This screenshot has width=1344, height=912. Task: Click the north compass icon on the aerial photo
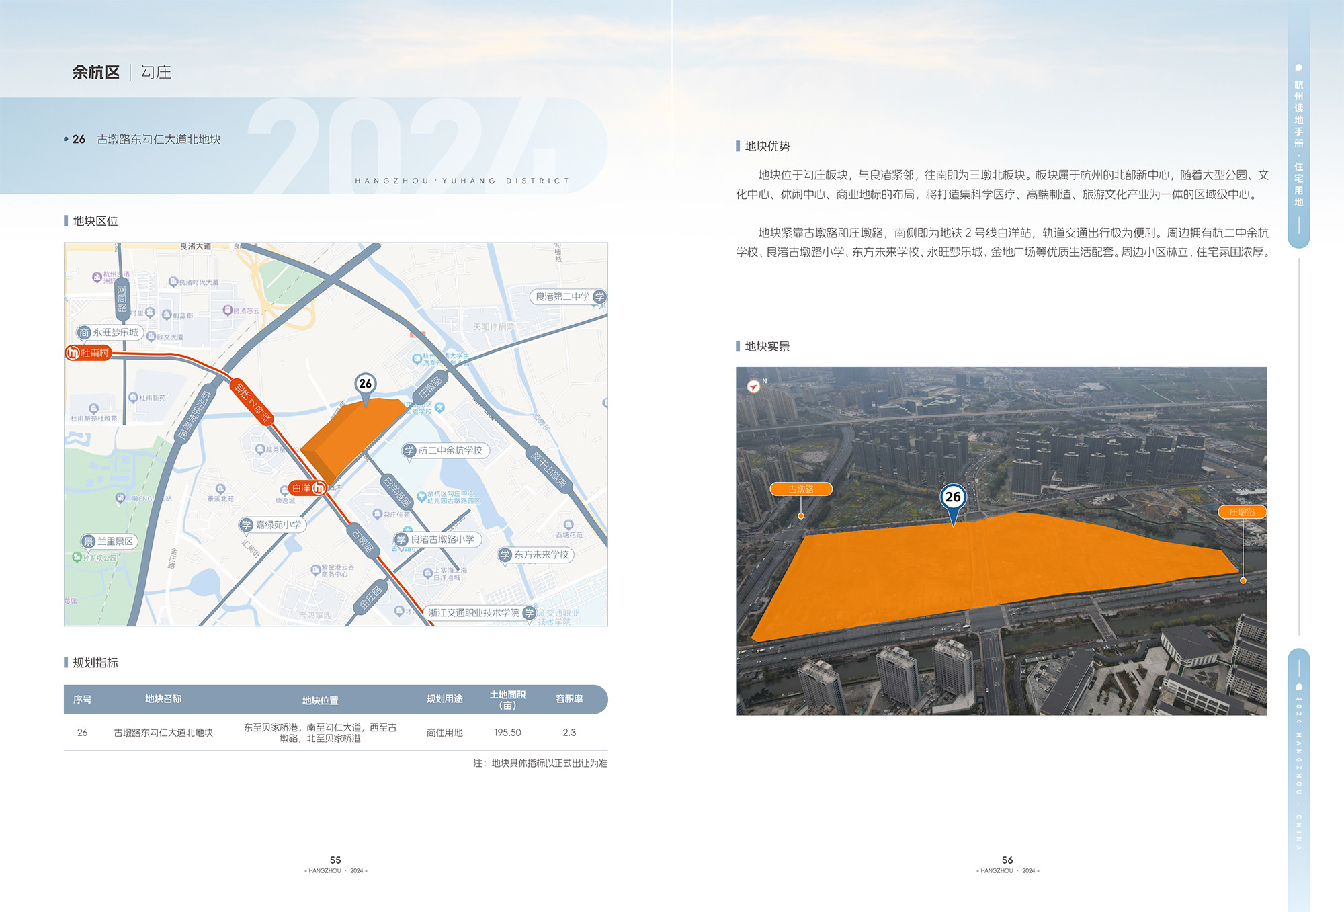tap(754, 386)
